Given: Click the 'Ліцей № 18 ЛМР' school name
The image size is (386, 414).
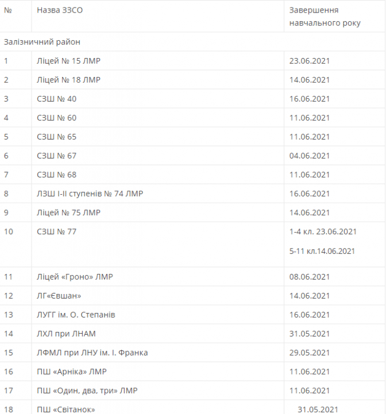Looking at the screenshot, I should click(x=68, y=80).
